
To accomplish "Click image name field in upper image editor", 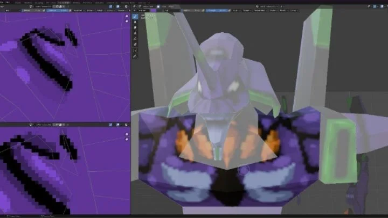I will click(43, 6).
